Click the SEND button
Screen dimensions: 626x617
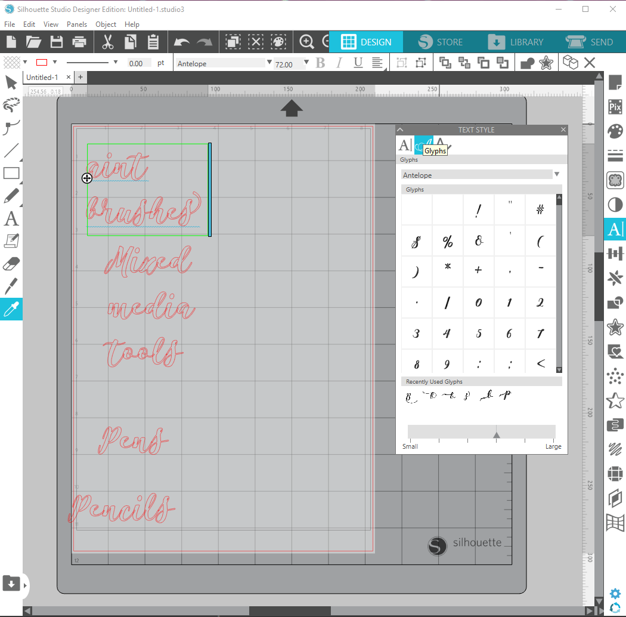590,42
